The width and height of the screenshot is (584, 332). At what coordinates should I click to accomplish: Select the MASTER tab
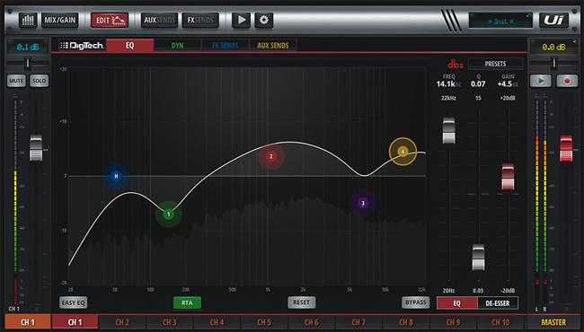coord(553,322)
